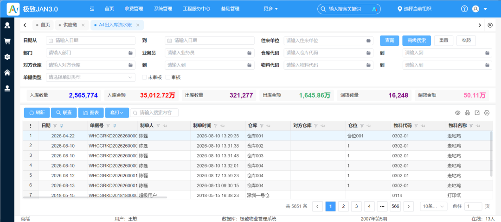Open 工程服务中心 menu

pyautogui.click(x=197, y=9)
